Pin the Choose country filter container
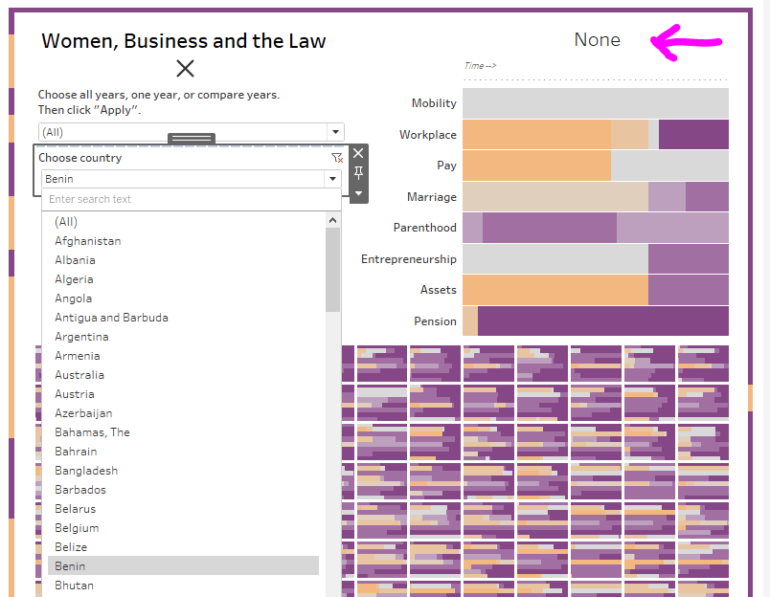 [358, 172]
